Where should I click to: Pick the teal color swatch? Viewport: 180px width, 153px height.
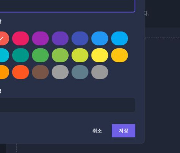21,55
